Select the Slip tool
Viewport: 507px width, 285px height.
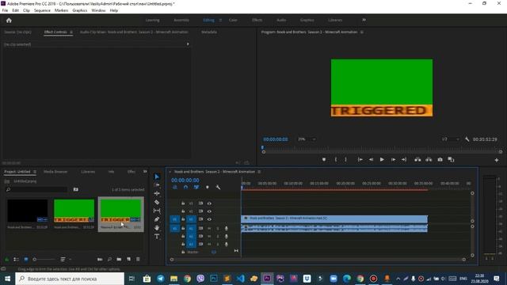tap(157, 211)
